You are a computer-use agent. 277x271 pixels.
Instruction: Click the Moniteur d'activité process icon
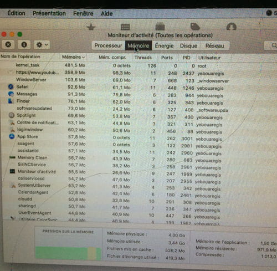point(12,171)
